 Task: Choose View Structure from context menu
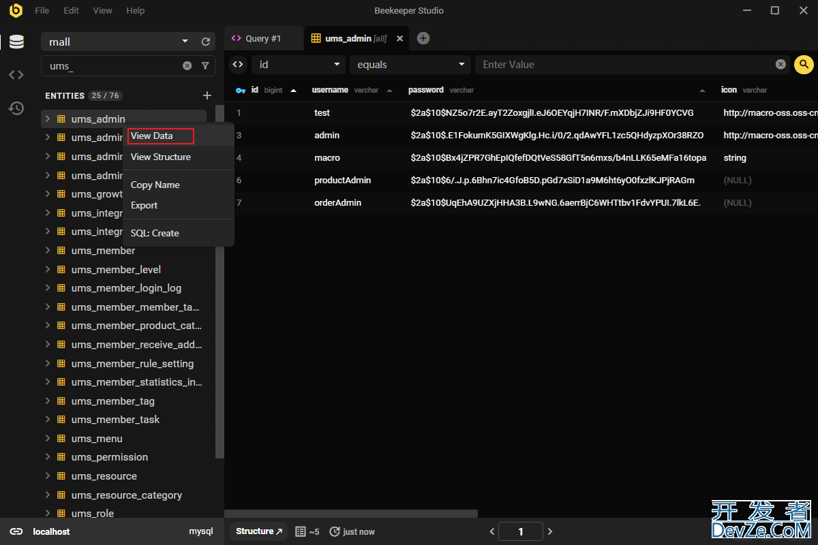coord(179,157)
